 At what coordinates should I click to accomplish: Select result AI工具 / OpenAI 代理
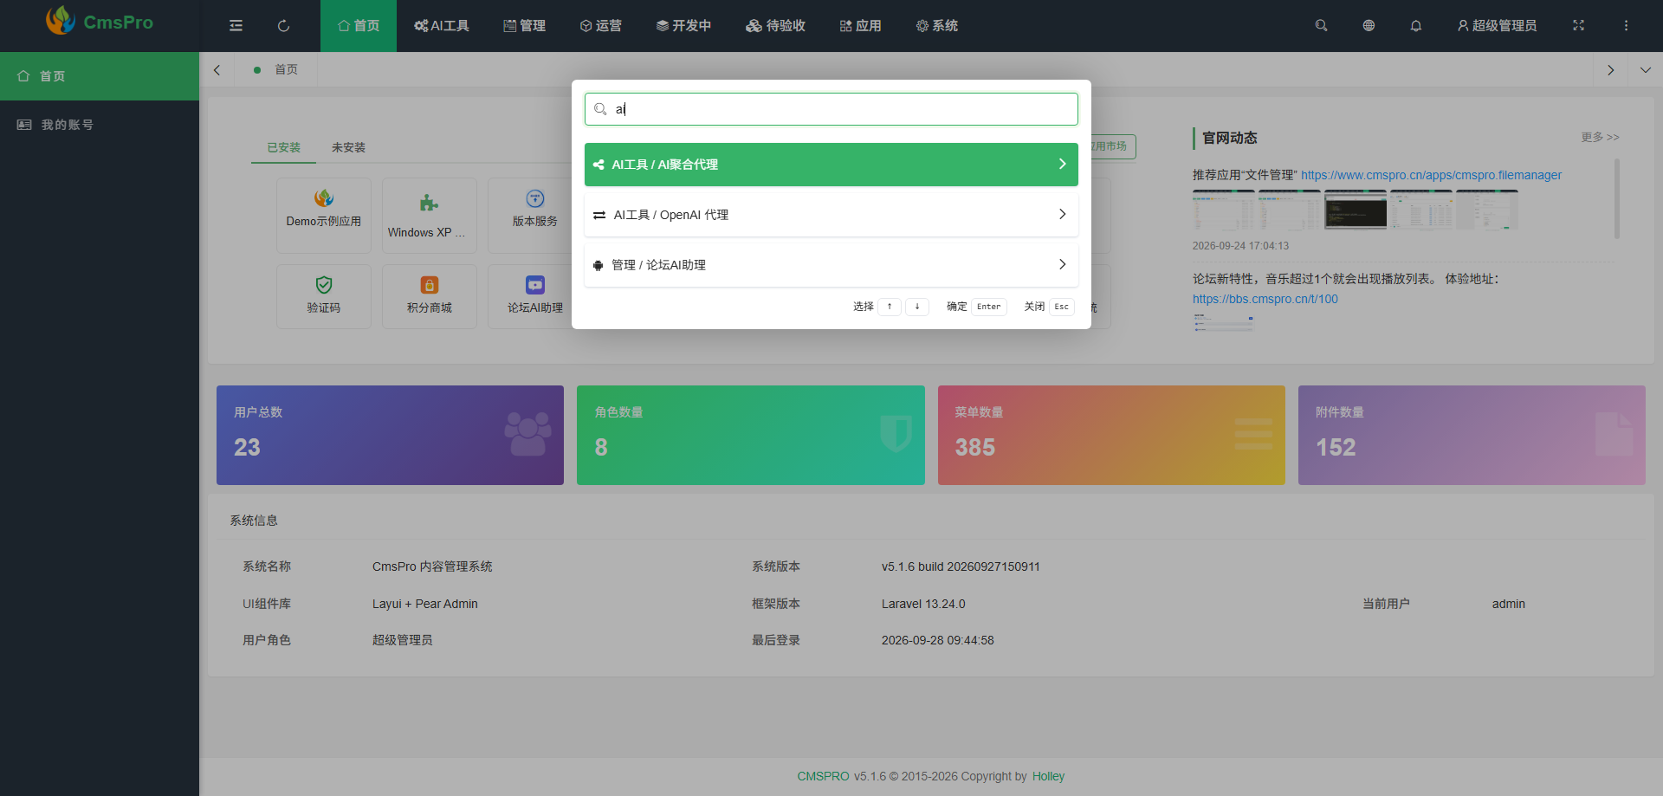[831, 215]
